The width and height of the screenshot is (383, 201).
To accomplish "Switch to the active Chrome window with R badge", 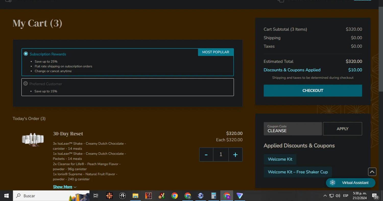I will [x=227, y=196].
